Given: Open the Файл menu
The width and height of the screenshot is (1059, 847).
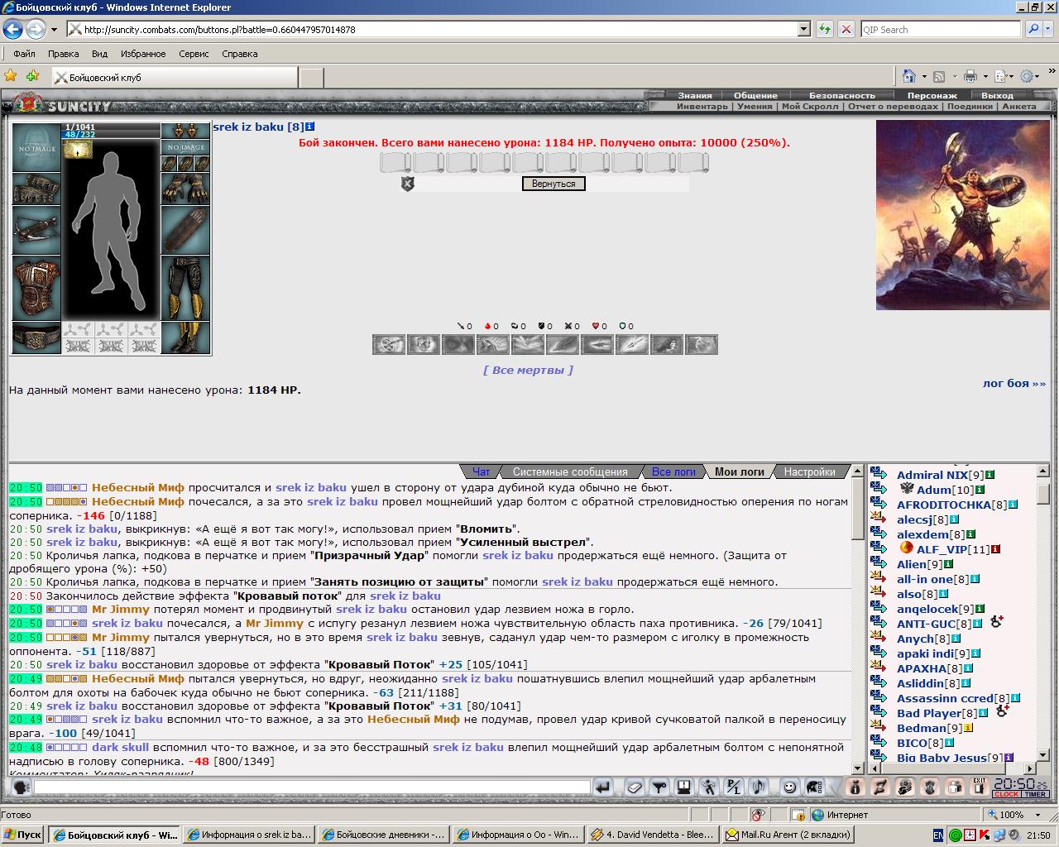Looking at the screenshot, I should (x=24, y=54).
